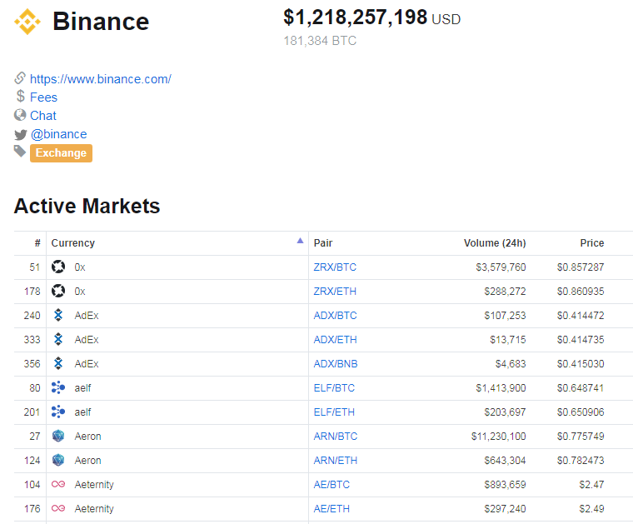Click the Aeternity name in row 104
633x524 pixels.
94,485
